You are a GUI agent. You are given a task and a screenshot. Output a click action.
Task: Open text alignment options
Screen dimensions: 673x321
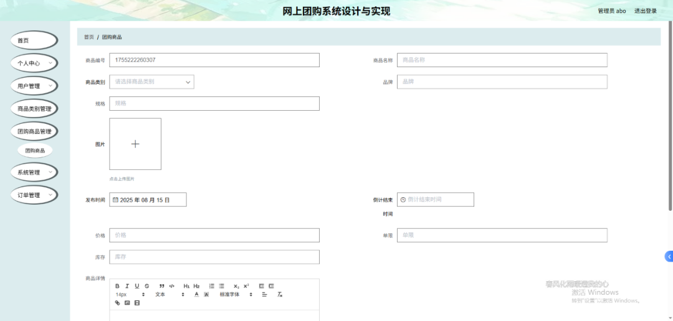(x=264, y=294)
